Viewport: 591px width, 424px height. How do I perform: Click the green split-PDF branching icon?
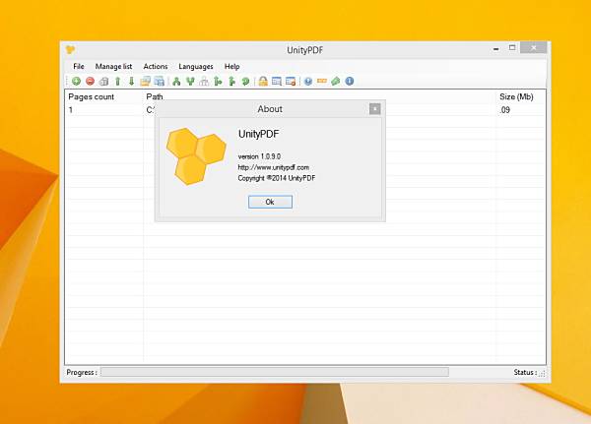coord(176,81)
